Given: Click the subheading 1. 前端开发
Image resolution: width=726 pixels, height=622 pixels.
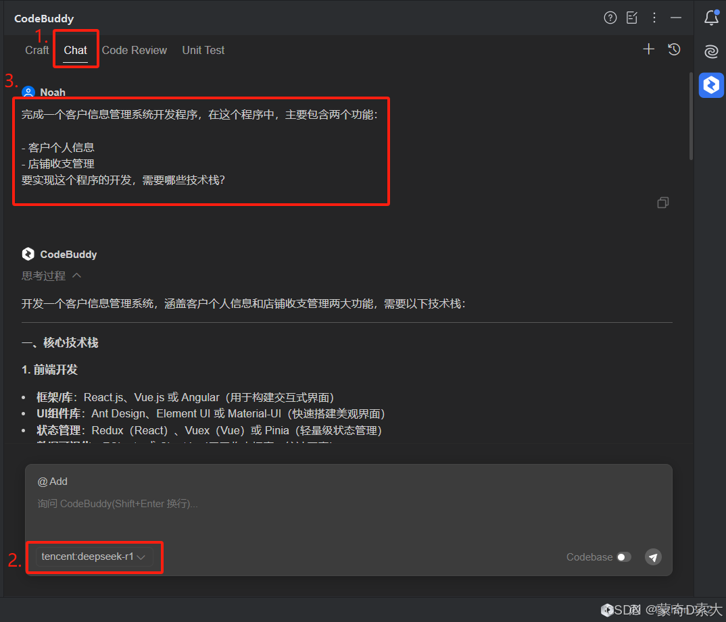Looking at the screenshot, I should [49, 370].
